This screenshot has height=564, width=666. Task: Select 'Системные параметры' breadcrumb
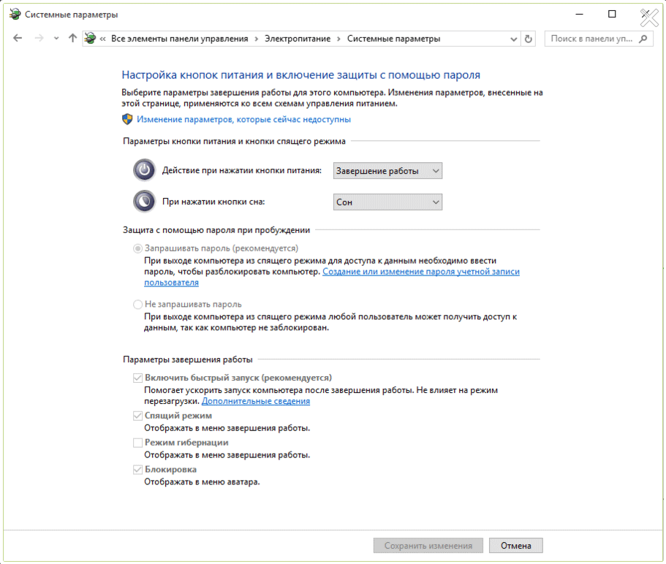393,39
